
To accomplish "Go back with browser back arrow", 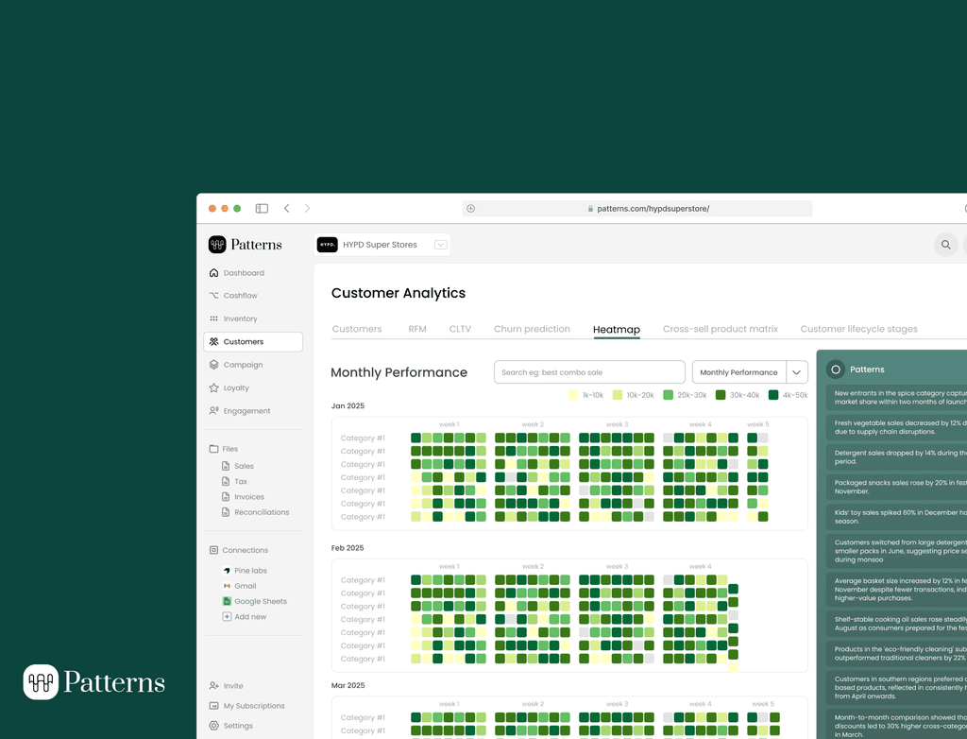I will pyautogui.click(x=287, y=209).
